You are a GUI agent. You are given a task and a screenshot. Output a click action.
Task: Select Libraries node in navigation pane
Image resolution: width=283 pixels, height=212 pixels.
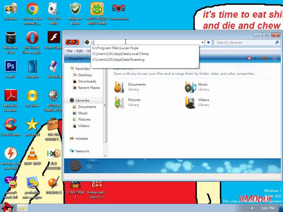pos(83,100)
